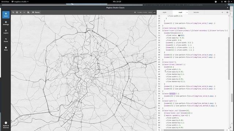234x131 pixels.
Task: Zoom in the map with plus icon
Action: [20, 12]
